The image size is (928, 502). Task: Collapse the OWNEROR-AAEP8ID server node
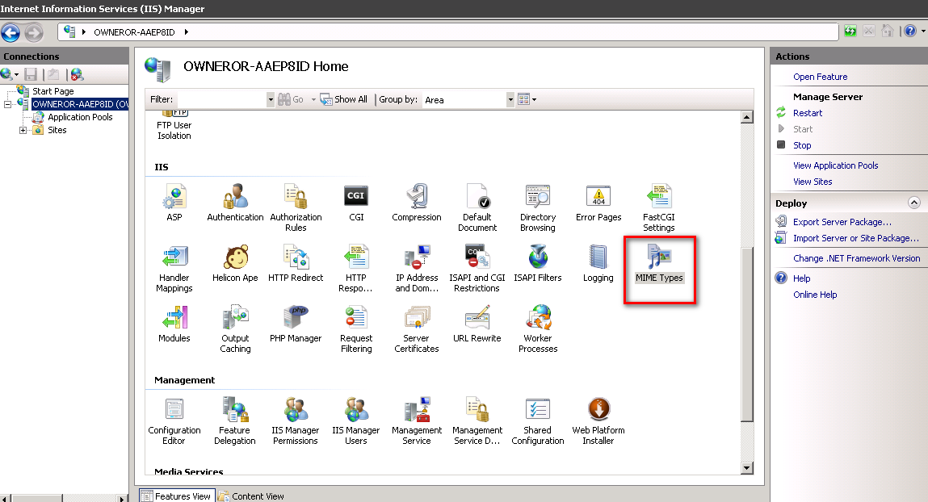(8, 104)
